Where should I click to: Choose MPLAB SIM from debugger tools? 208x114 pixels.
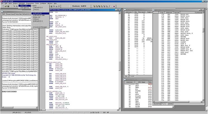[x=40, y=13]
